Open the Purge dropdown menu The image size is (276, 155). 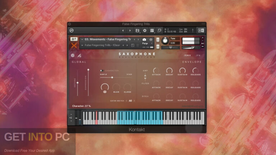click(147, 43)
